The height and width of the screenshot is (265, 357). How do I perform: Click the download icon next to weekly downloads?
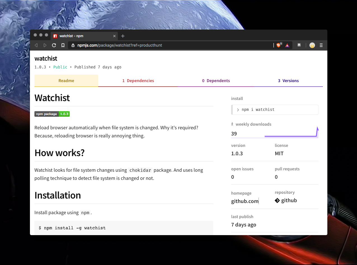pos(232,124)
